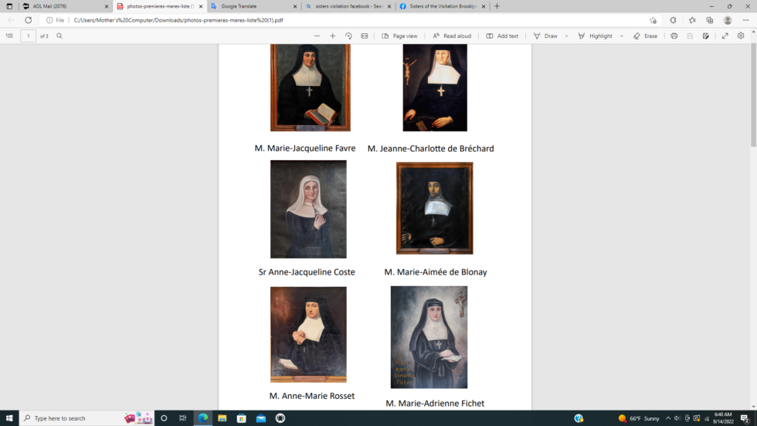The height and width of the screenshot is (426, 757).
Task: Show hidden system tray icons
Action: pos(668,418)
